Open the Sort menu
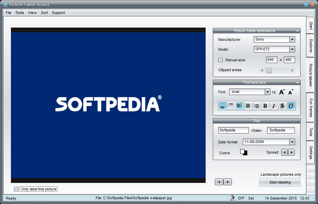The image size is (318, 204). click(44, 13)
